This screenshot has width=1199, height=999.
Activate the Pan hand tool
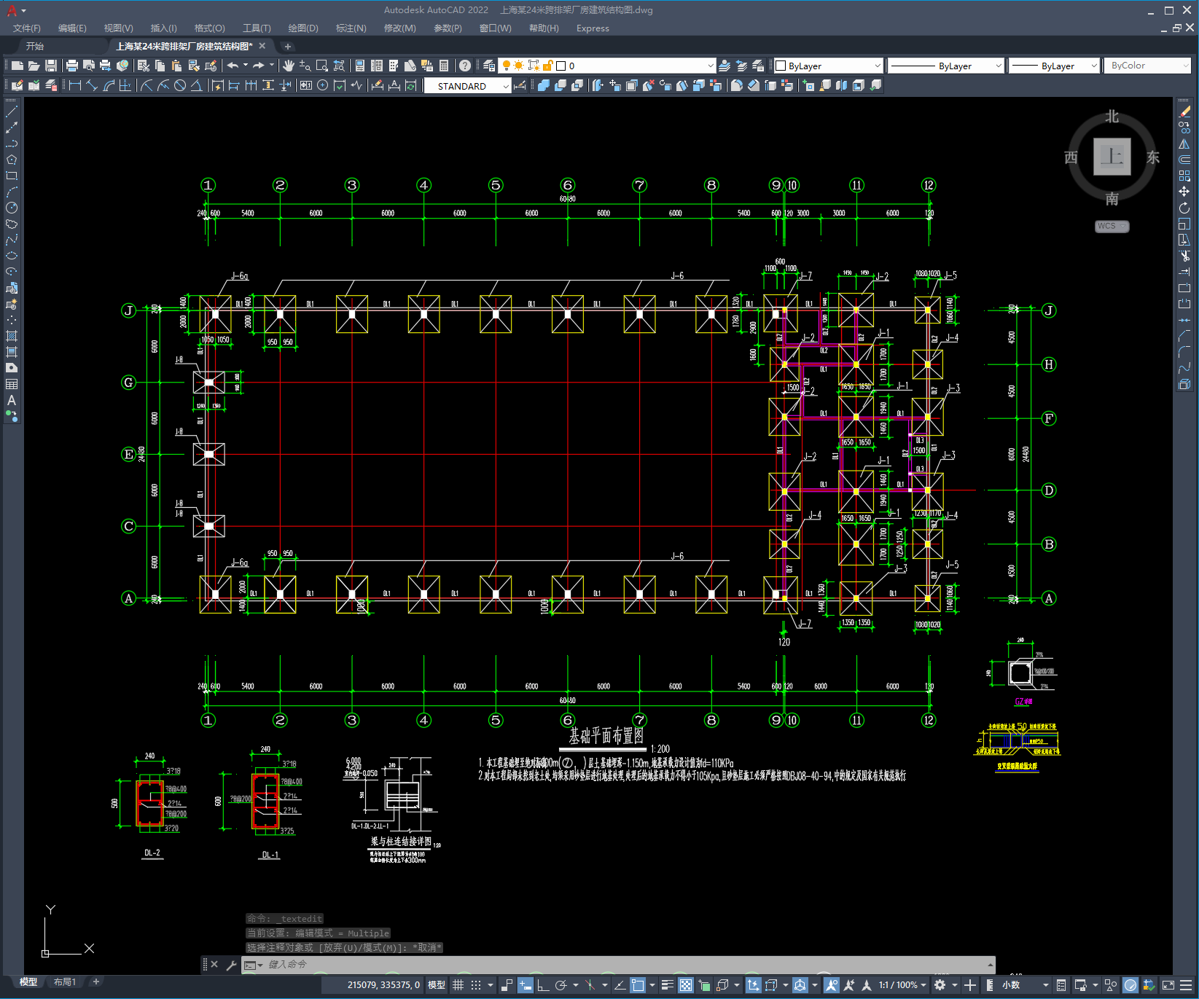pyautogui.click(x=289, y=66)
